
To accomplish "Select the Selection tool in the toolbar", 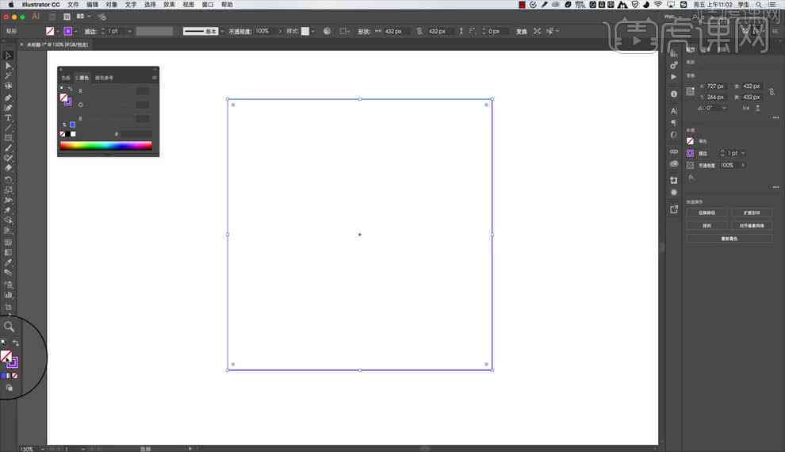I will 8,55.
